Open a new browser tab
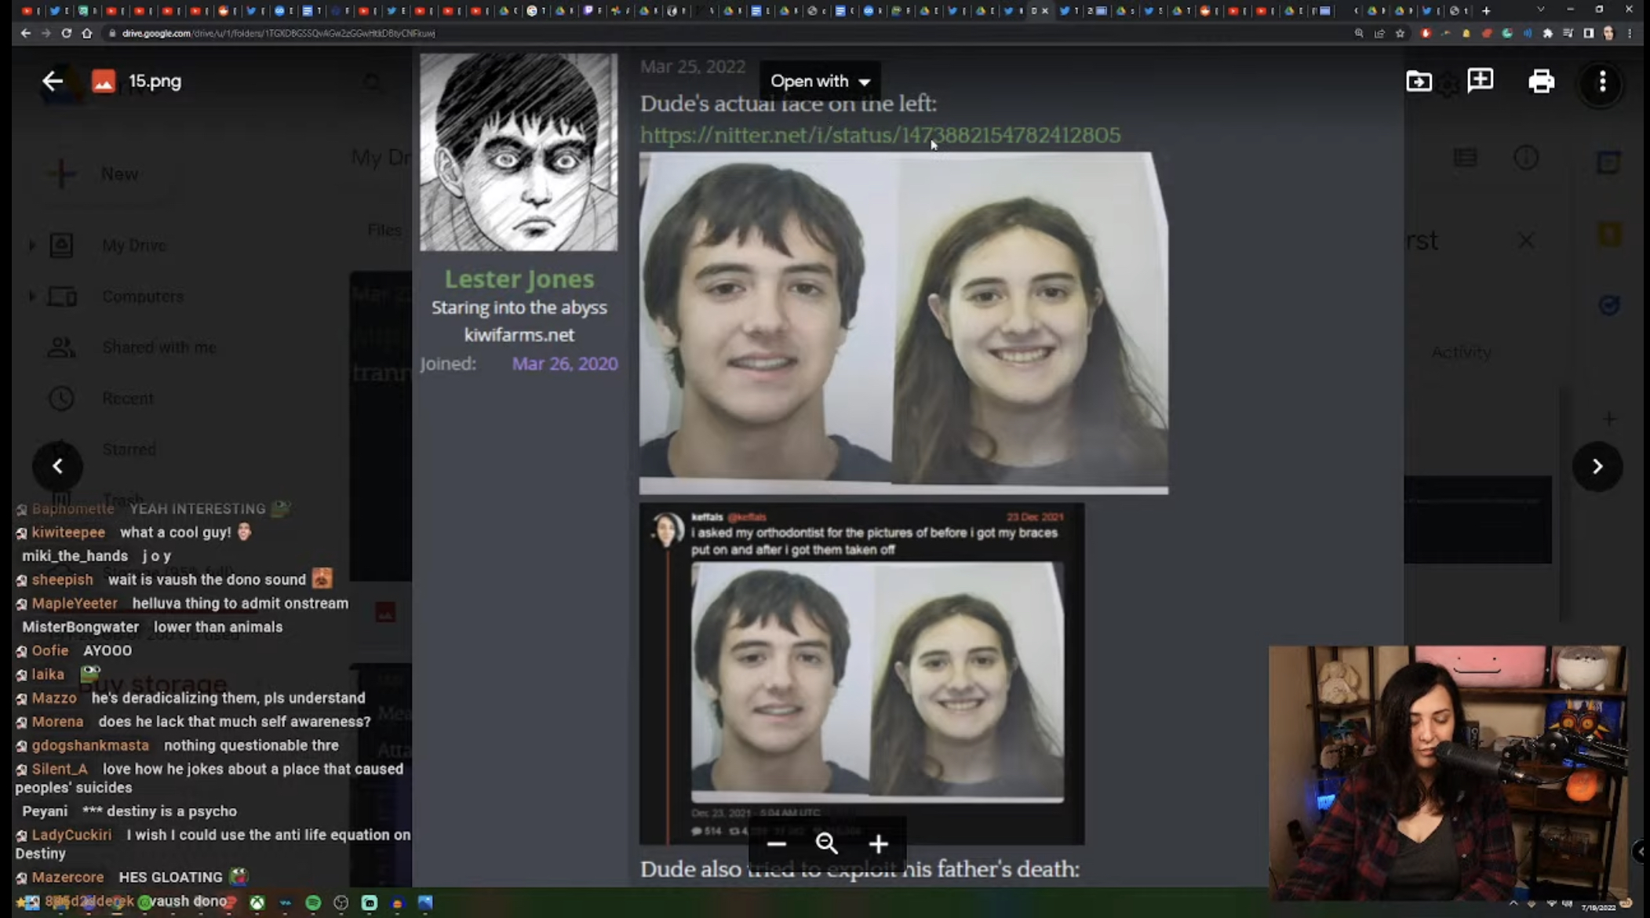 [x=1486, y=10]
